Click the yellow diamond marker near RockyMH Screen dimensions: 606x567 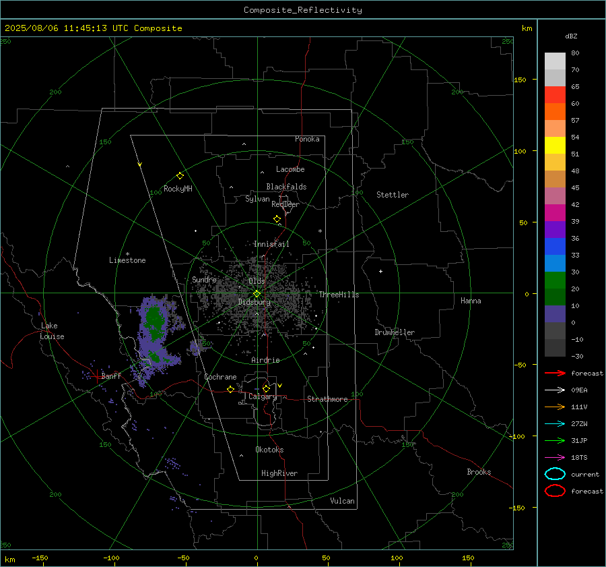(180, 176)
